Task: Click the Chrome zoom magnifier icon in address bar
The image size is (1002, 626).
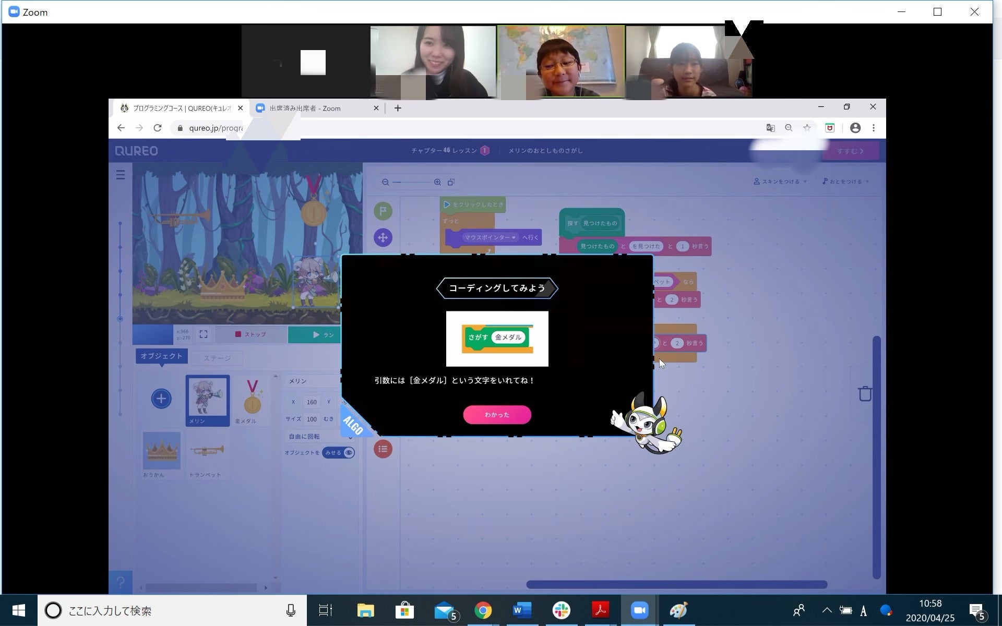Action: [x=789, y=128]
